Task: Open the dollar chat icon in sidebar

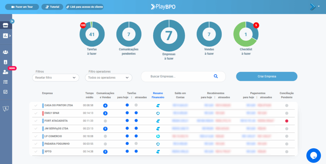Action: [x=6, y=108]
